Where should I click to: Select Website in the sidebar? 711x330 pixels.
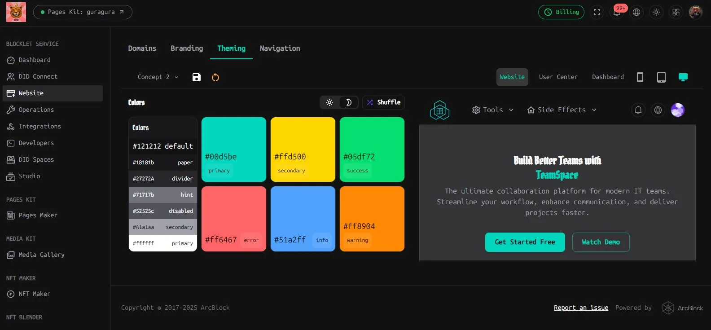[x=53, y=93]
